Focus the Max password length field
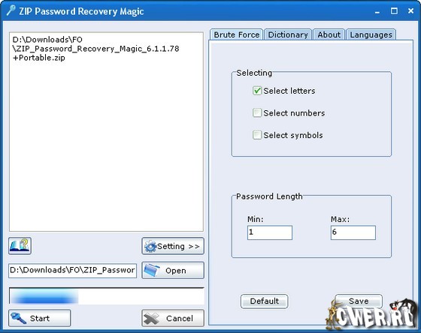Image resolution: width=421 pixels, height=333 pixels. tap(353, 232)
